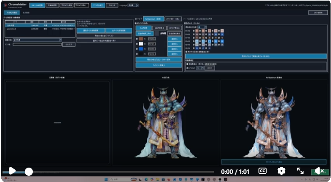Click the rename button beside the part name field

[69, 44]
